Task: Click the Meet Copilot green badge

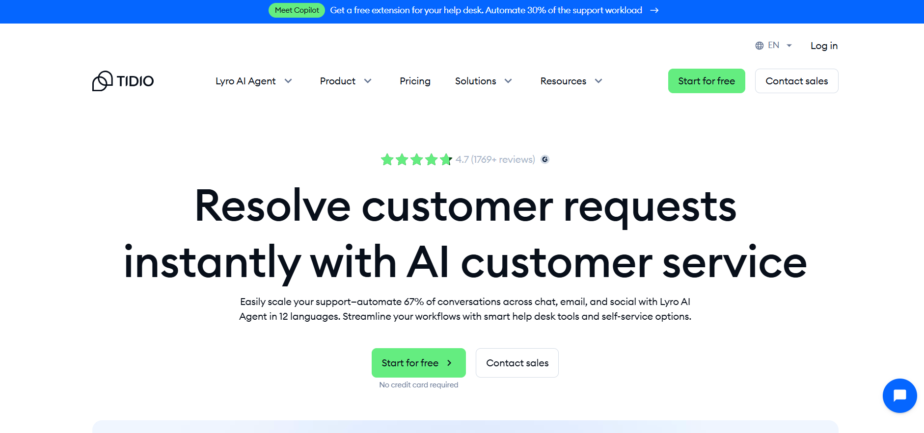Action: point(297,10)
